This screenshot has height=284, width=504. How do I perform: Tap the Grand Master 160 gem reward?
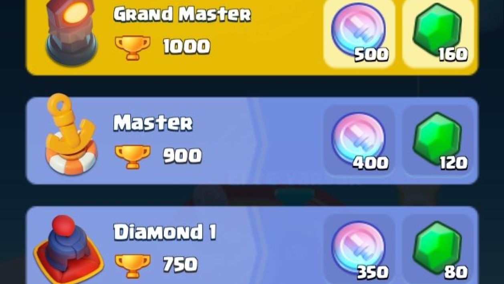click(x=437, y=34)
